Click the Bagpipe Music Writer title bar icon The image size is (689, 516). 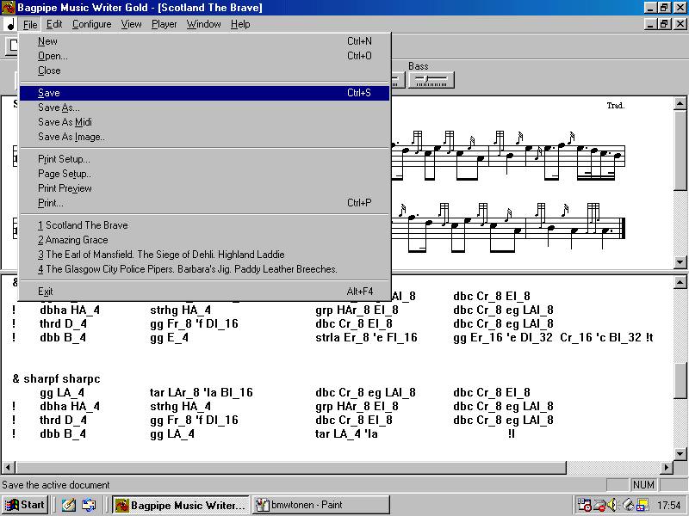[9, 8]
